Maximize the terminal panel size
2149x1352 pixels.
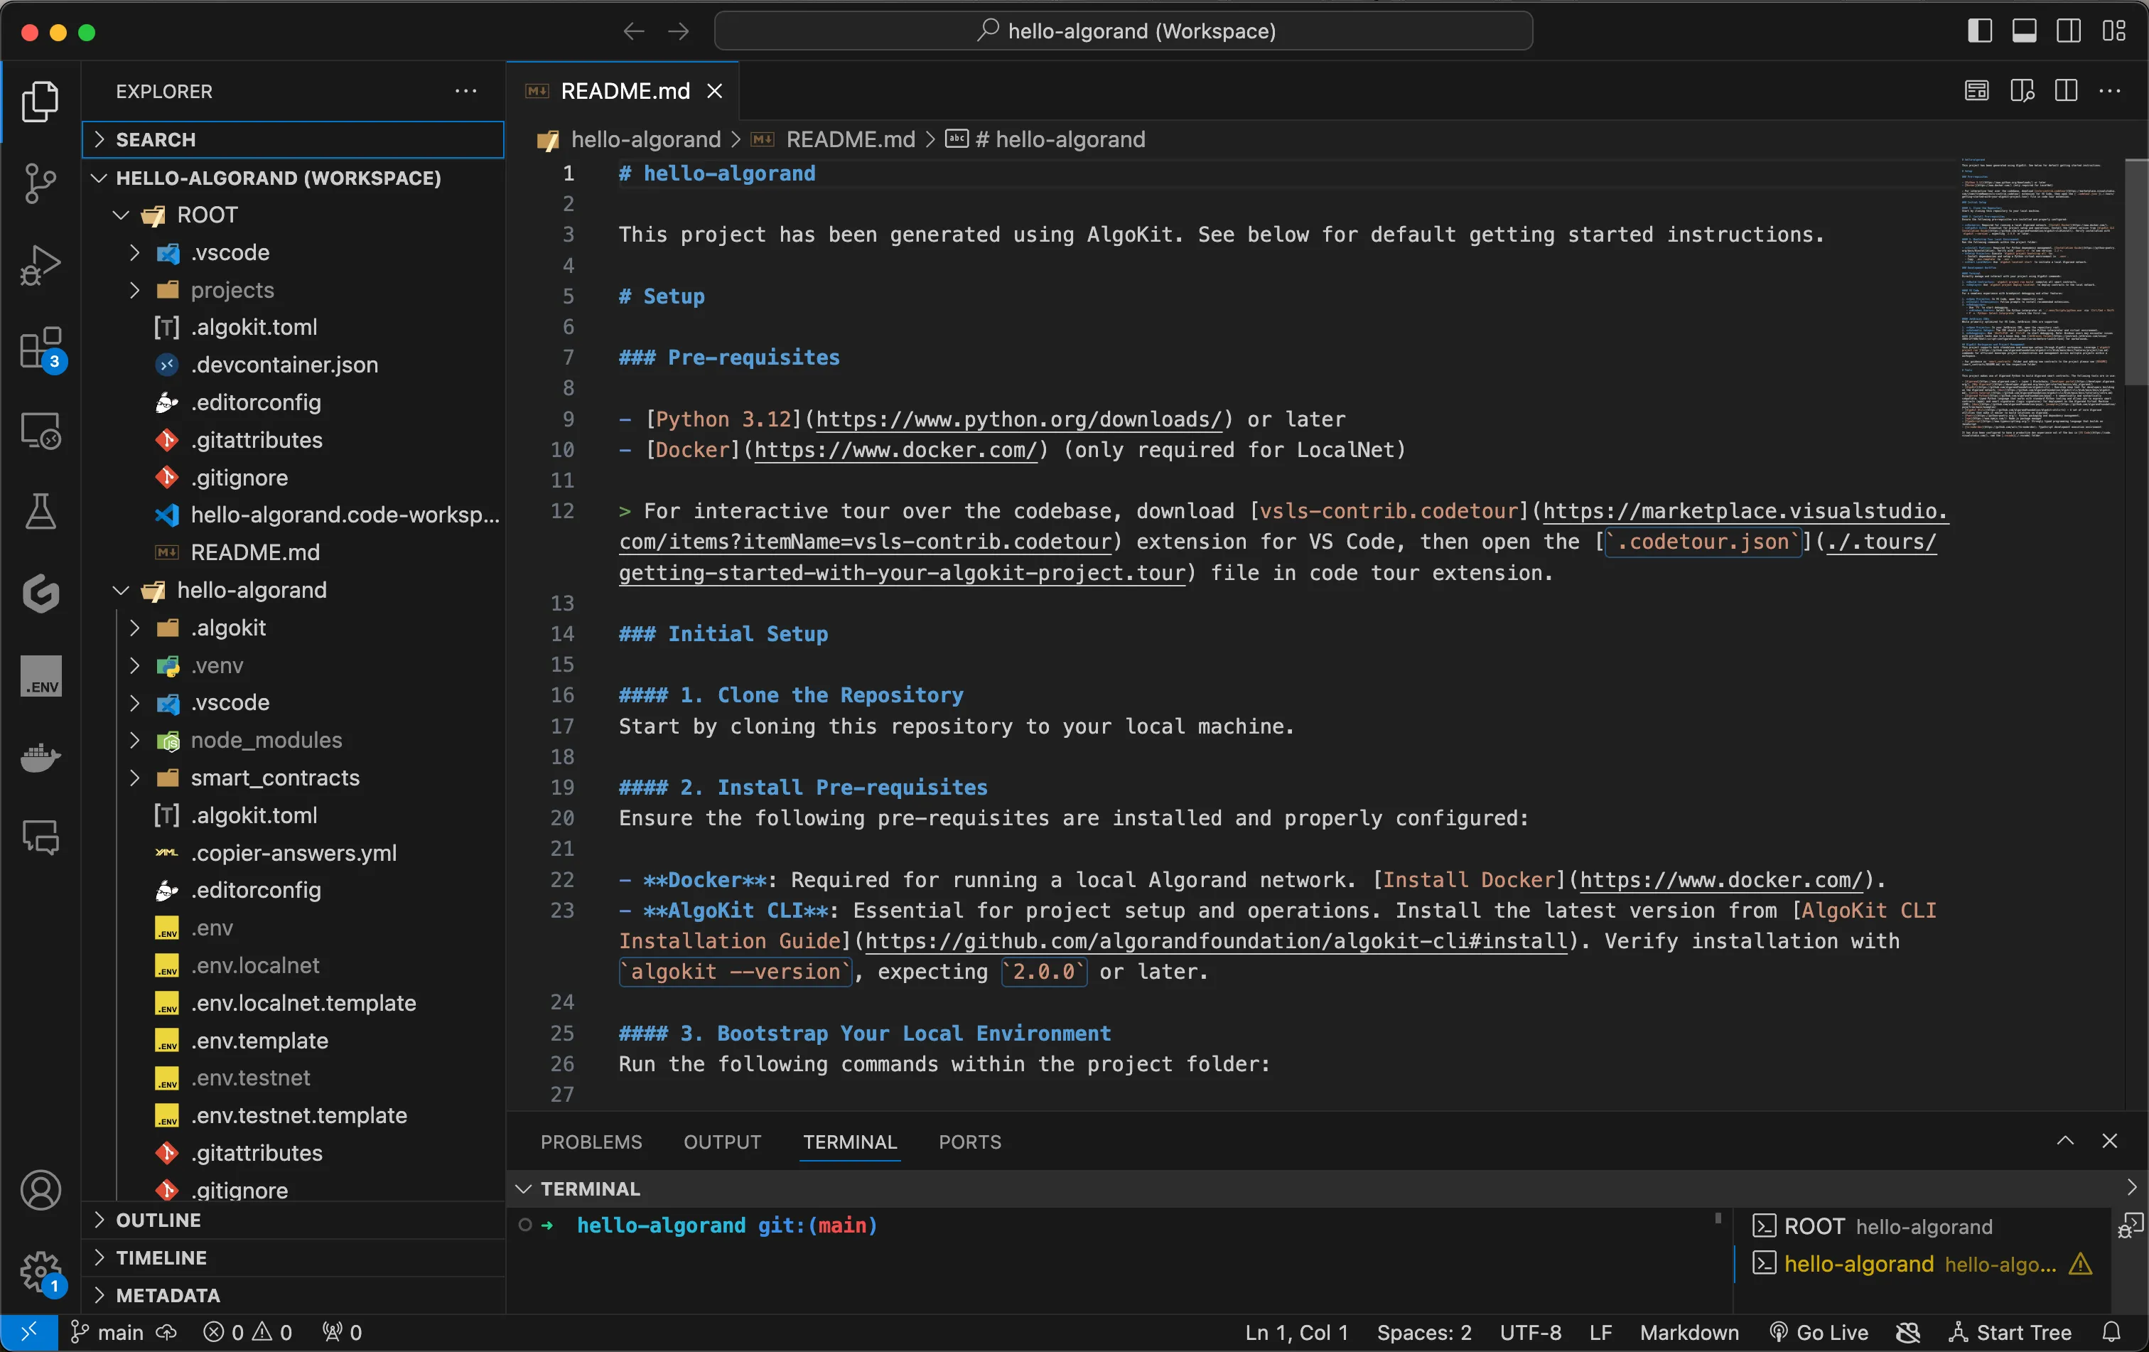2065,1140
